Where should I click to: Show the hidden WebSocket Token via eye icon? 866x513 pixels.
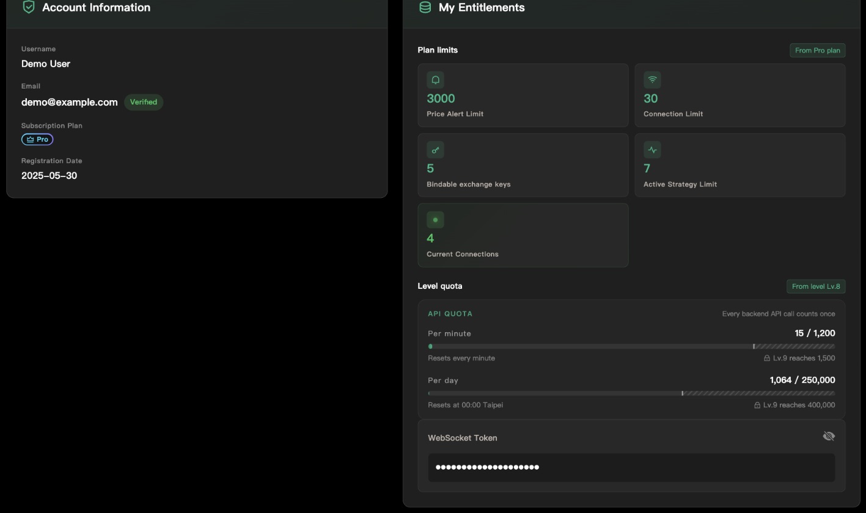click(x=829, y=436)
